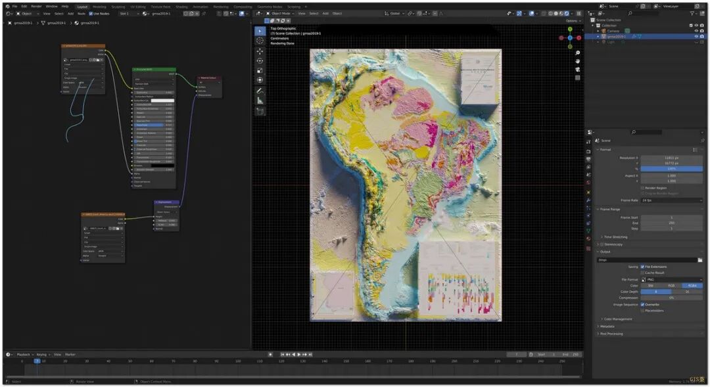
Task: Expand the Post Processing panel
Action: (611, 334)
